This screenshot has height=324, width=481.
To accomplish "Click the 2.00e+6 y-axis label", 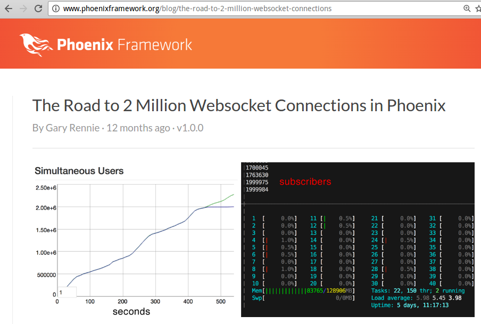I will [46, 208].
